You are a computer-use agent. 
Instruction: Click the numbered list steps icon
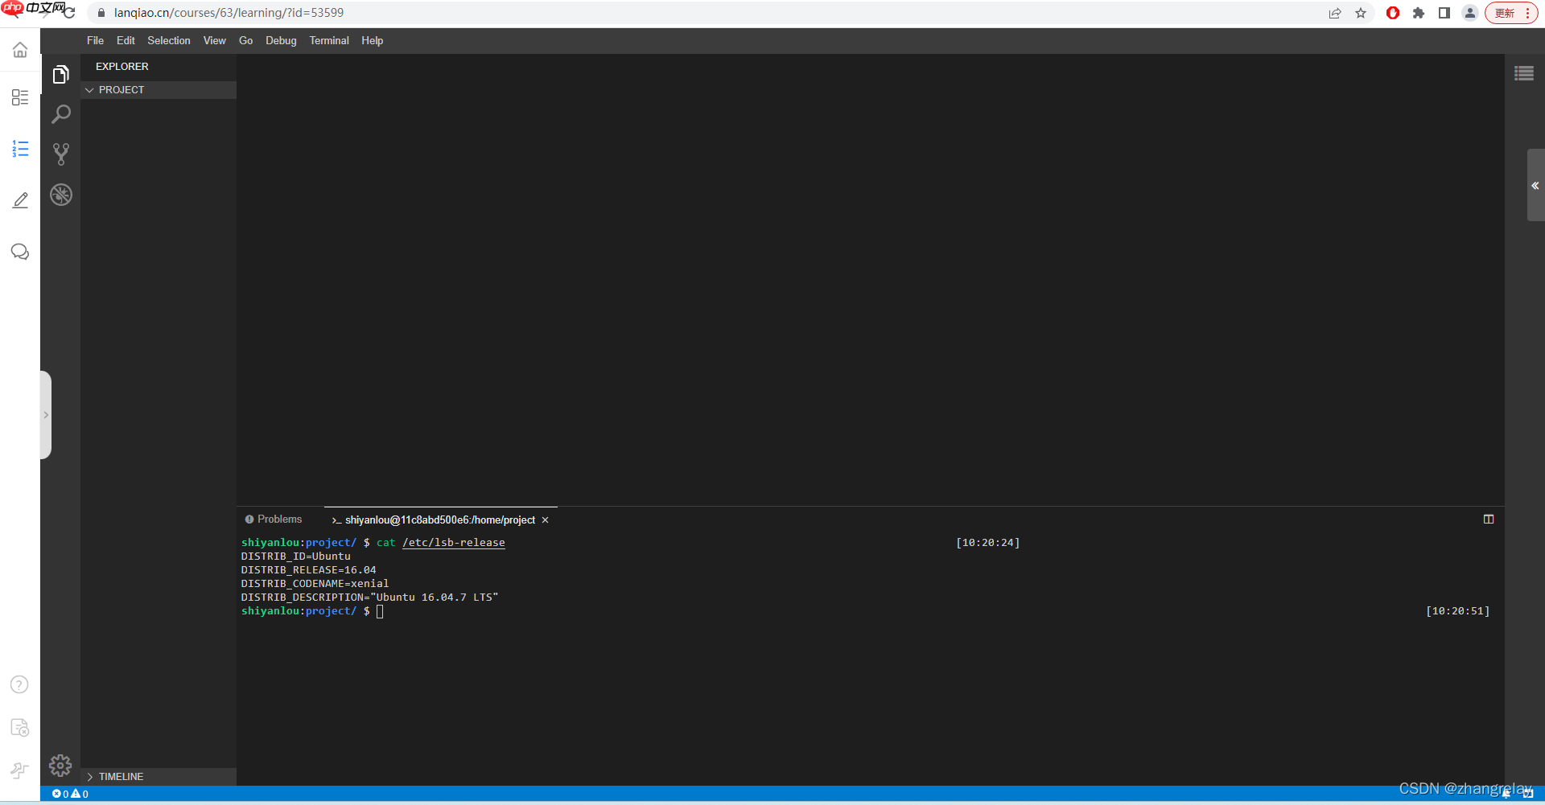pyautogui.click(x=20, y=149)
